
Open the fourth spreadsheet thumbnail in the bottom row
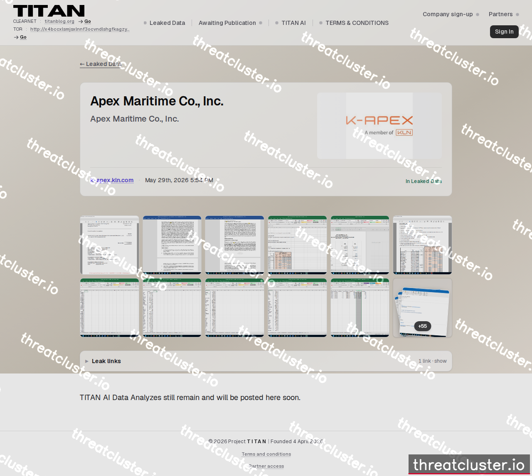pyautogui.click(x=298, y=308)
